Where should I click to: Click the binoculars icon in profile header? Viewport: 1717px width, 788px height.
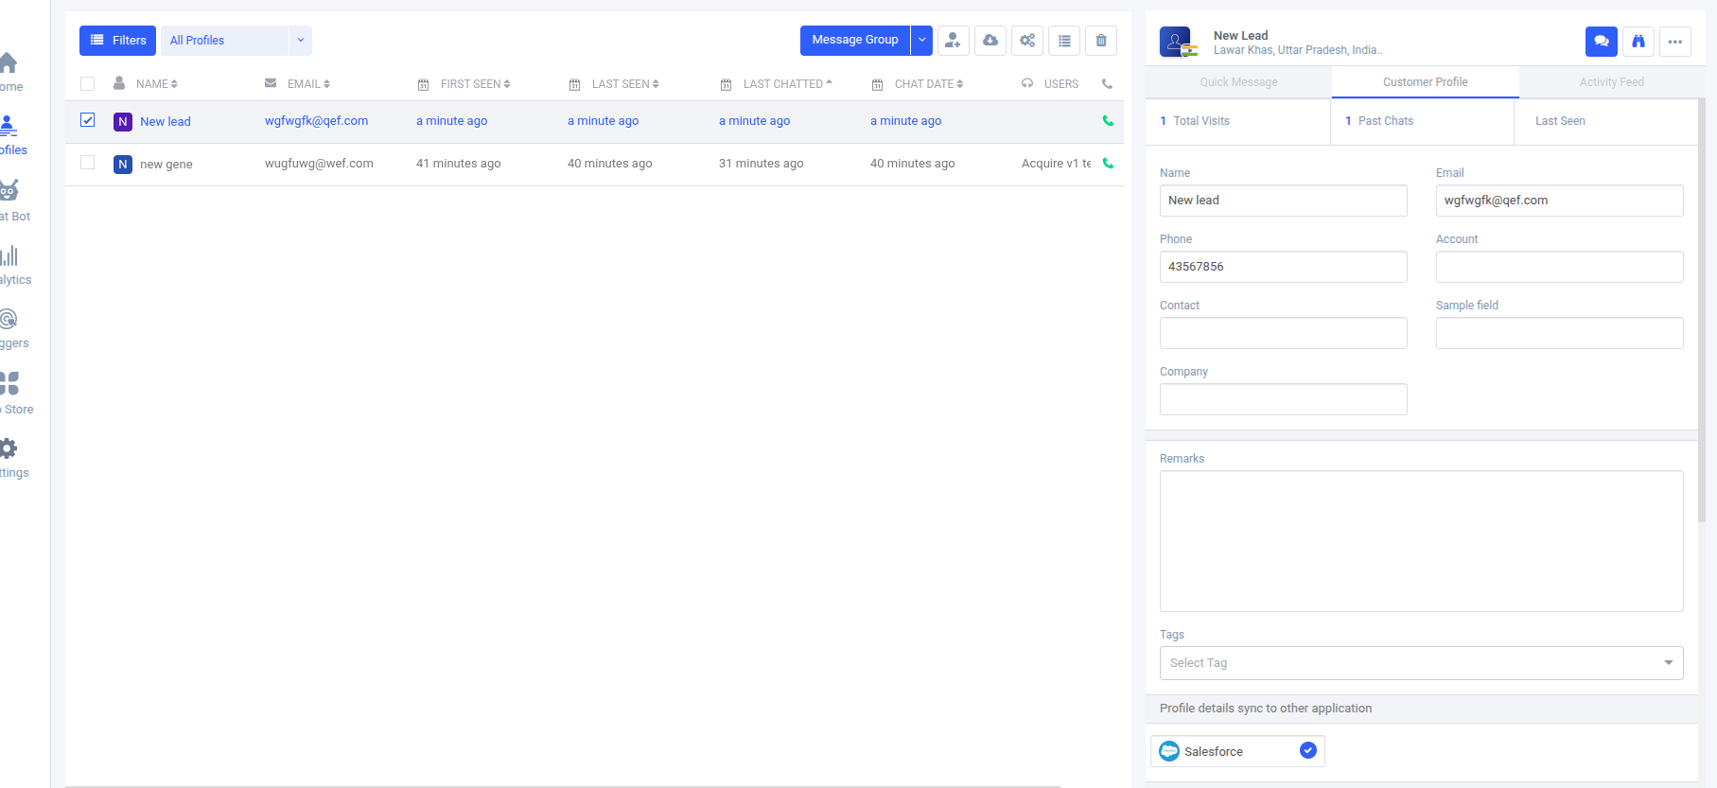(1638, 42)
